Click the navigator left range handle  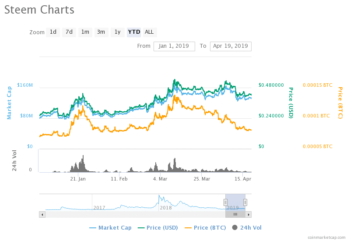[225, 202]
